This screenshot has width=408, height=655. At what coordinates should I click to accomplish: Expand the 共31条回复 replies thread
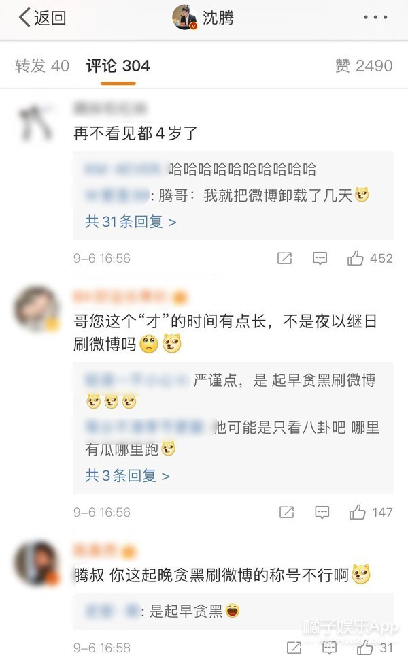pyautogui.click(x=131, y=222)
